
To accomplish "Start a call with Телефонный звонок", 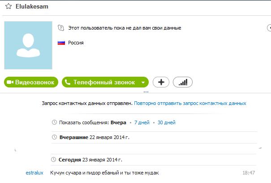I will click(101, 82).
